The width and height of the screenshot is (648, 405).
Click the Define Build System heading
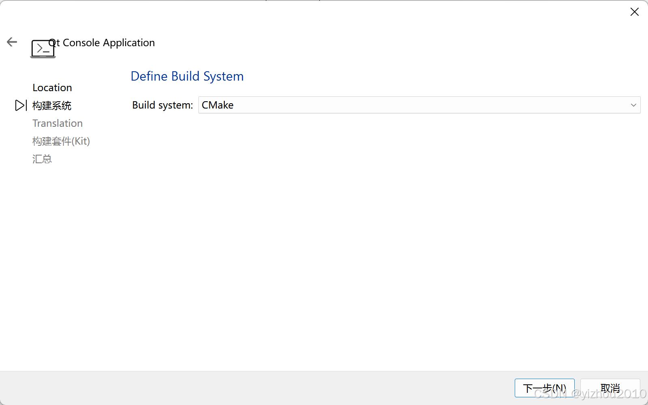[187, 76]
